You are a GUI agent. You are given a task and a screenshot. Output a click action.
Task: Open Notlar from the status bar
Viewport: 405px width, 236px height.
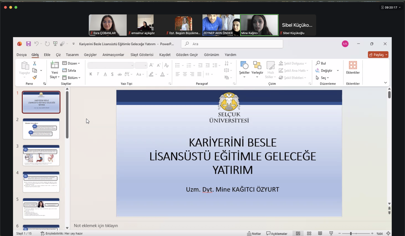(254, 233)
